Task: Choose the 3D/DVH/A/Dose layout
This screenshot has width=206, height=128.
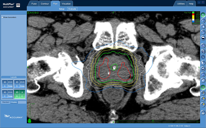Action: 7,84
